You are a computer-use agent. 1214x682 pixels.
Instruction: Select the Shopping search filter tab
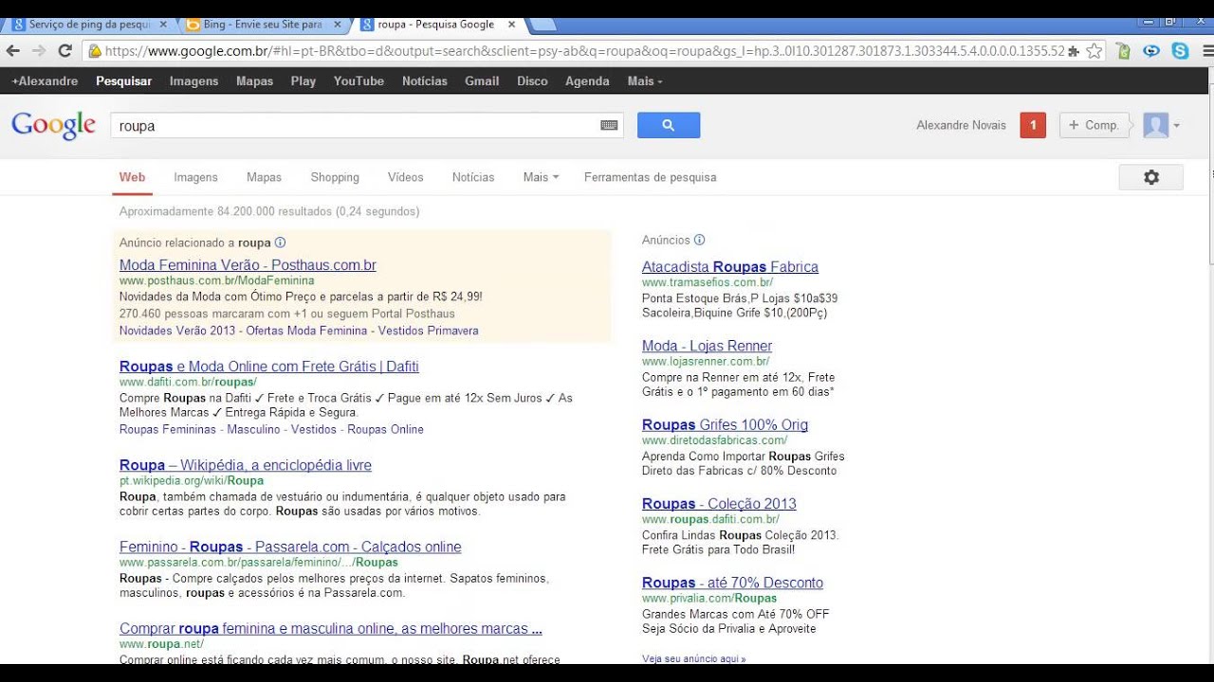pos(335,177)
